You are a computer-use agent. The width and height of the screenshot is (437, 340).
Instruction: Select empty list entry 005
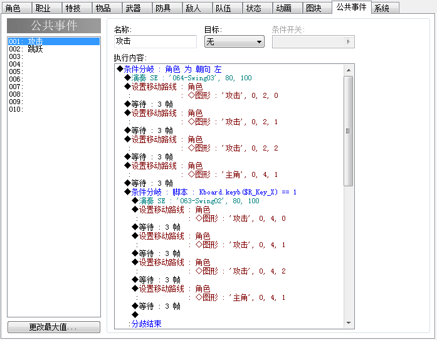click(x=54, y=72)
